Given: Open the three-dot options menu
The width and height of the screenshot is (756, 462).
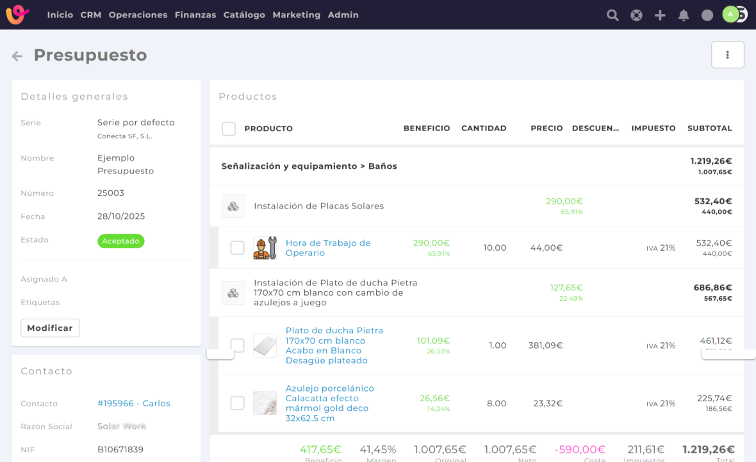Looking at the screenshot, I should [727, 55].
